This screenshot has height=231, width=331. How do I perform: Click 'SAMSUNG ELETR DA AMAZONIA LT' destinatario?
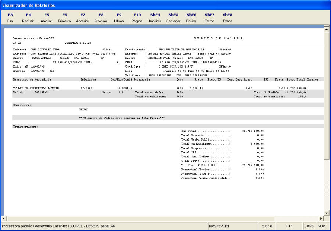[x=181, y=49]
